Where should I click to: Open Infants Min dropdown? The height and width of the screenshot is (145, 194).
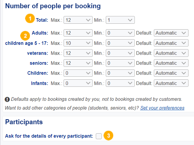pos(120,83)
